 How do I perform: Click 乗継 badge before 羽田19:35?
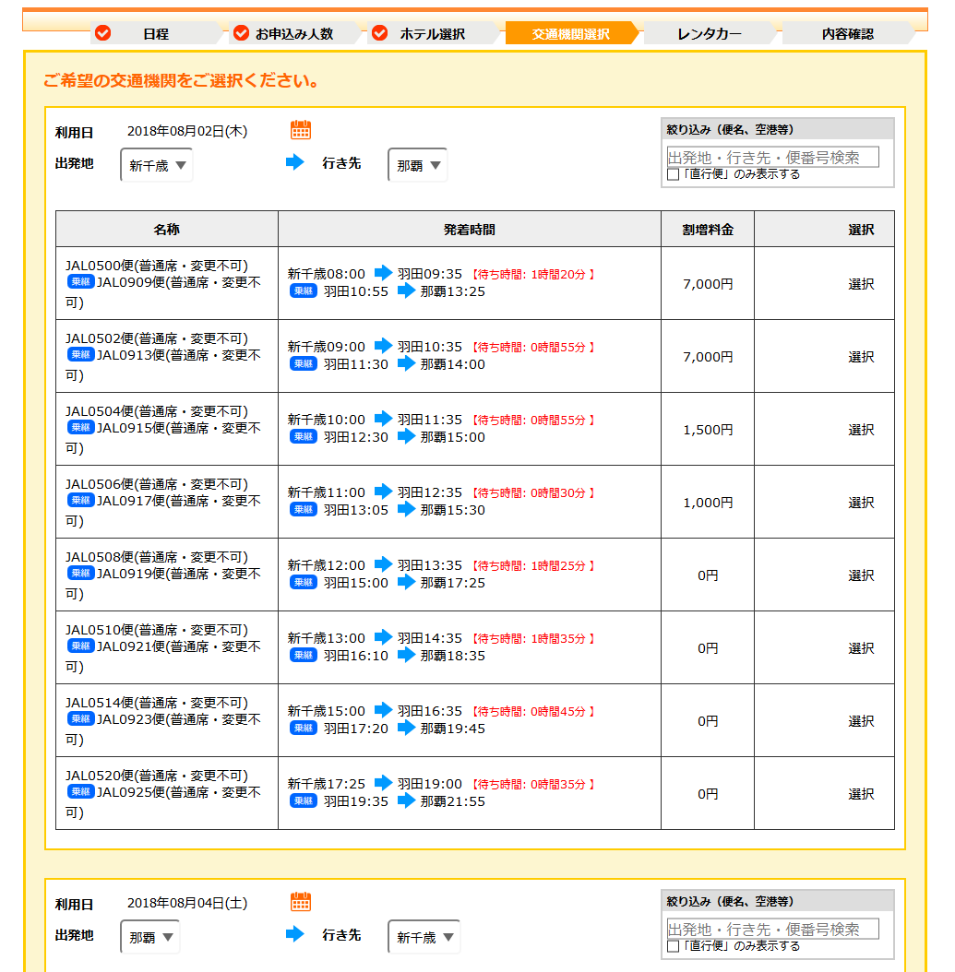304,800
